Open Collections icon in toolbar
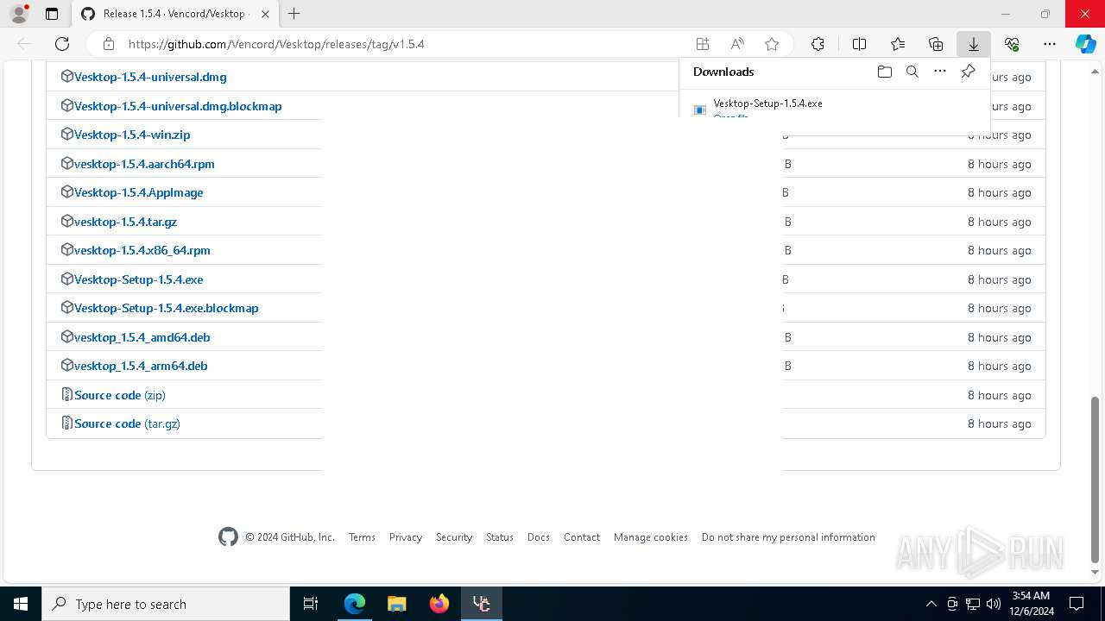Image resolution: width=1105 pixels, height=621 pixels. pos(936,44)
